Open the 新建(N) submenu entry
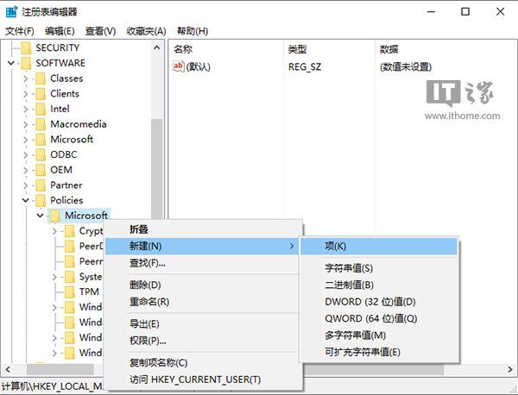Viewport: 518px width, 395px height. pos(202,246)
